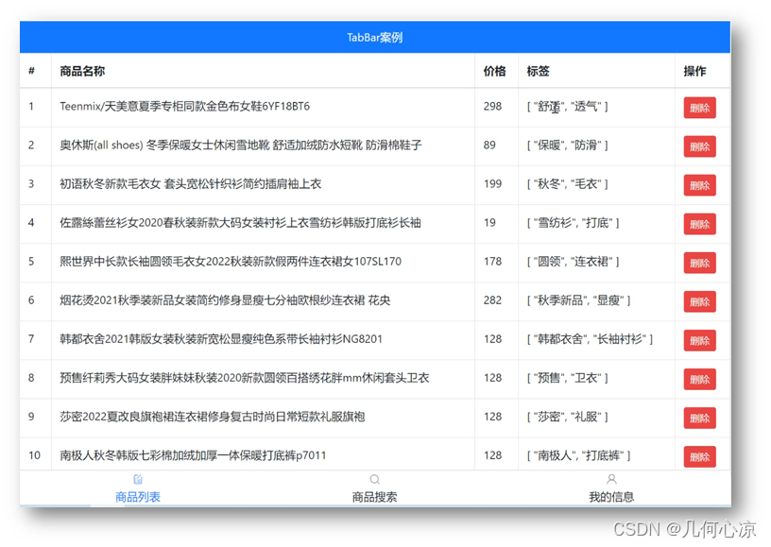Viewport: 771px width, 547px height.
Task: Open the 我的信息 tab label
Action: click(x=611, y=497)
